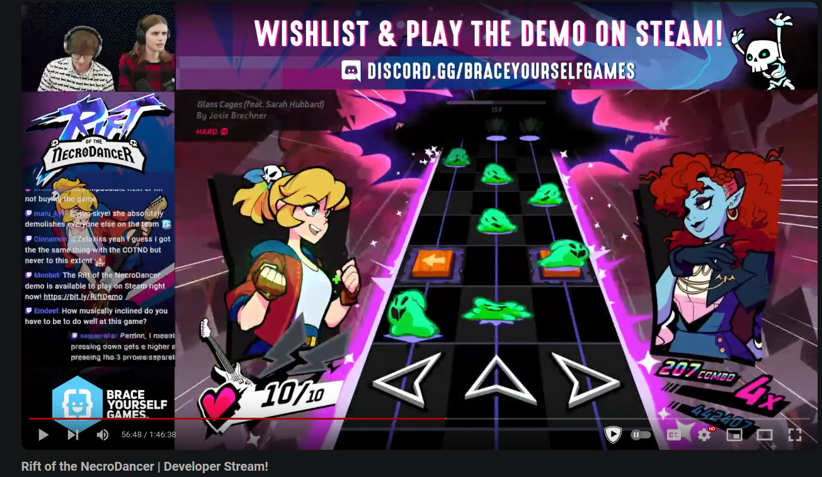The width and height of the screenshot is (822, 477).
Task: Toggle the autoplay switch
Action: (x=641, y=435)
